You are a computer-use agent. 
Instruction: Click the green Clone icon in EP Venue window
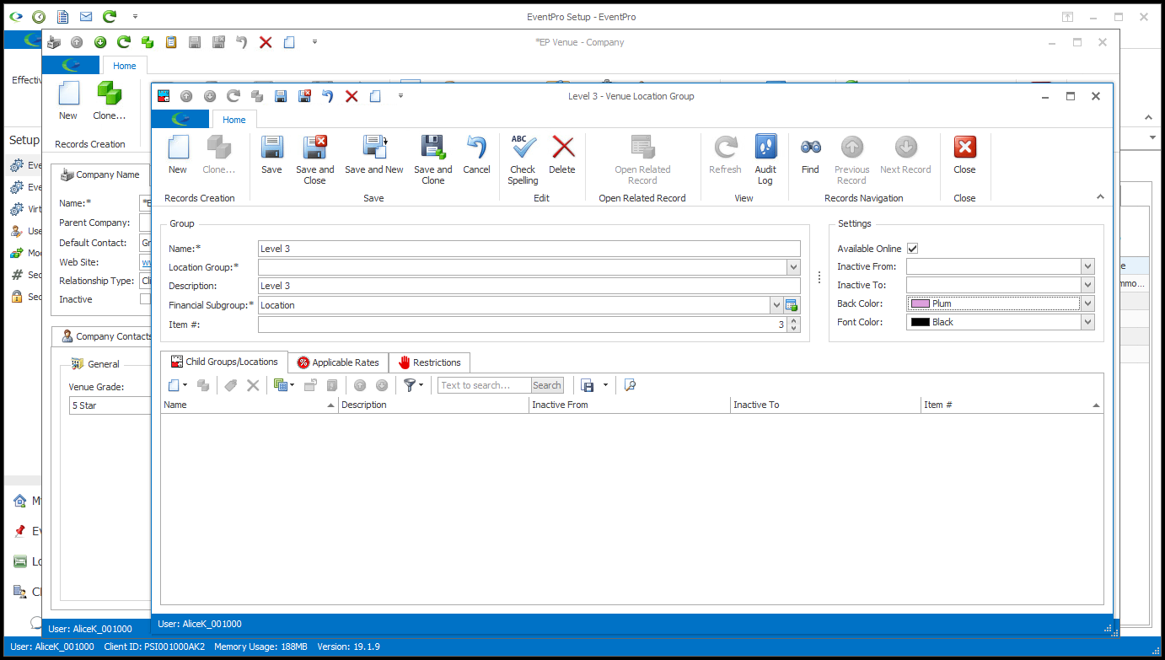(109, 93)
